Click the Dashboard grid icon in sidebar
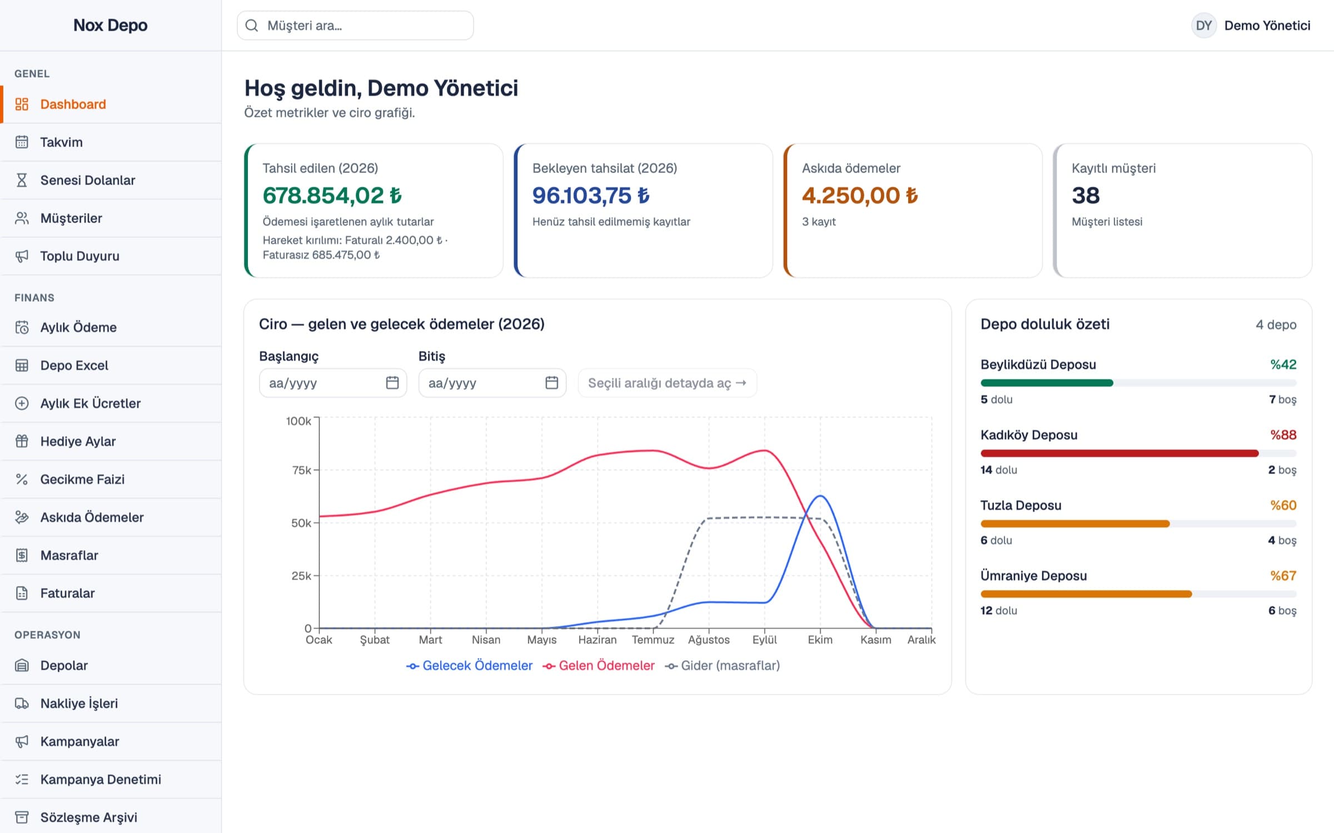1334x833 pixels. point(22,104)
